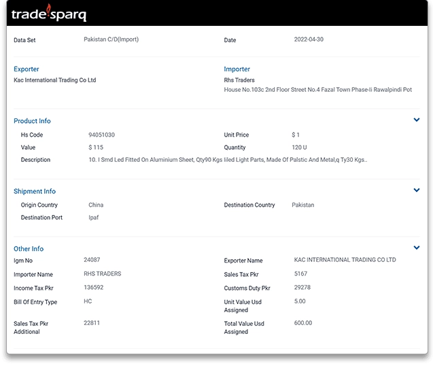Click Destination Port value Ipaf
Image resolution: width=433 pixels, height=370 pixels.
pos(93,218)
